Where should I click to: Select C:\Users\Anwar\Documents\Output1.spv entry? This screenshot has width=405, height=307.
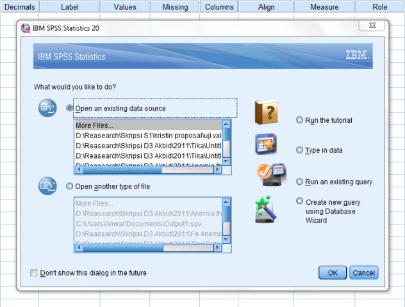coord(148,223)
